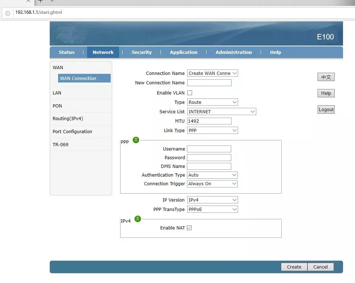Viewport: 355px width, 283px height.
Task: Expand the Service List dropdown showing INTERNET
Action: [x=222, y=112]
